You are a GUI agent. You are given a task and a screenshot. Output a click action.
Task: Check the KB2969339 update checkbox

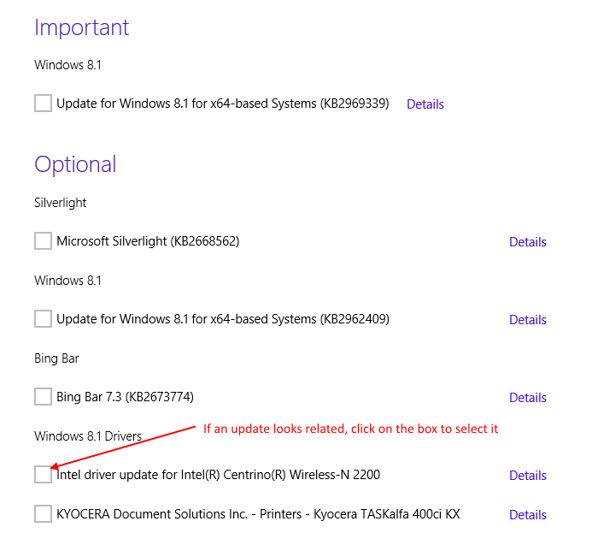pos(43,104)
